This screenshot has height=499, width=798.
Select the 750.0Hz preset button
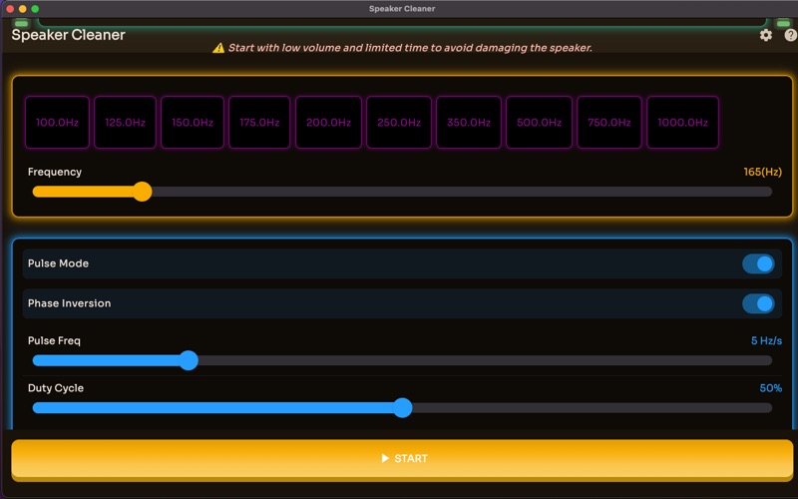click(x=608, y=123)
